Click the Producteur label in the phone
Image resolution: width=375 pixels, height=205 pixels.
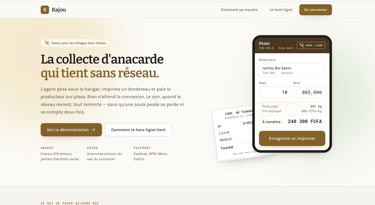point(267,60)
